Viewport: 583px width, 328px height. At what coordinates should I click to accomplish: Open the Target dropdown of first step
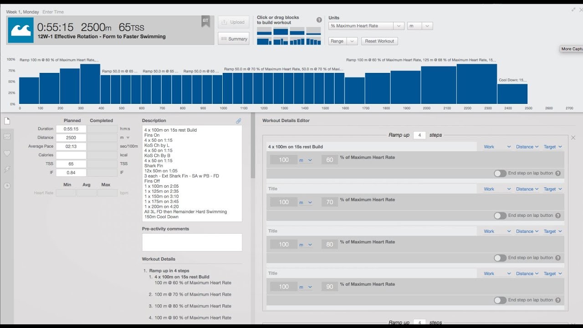pos(552,147)
